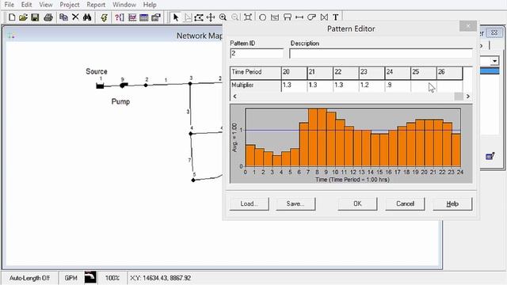Click the multiplier cell for time period 26
The image size is (507, 285).
click(449, 85)
